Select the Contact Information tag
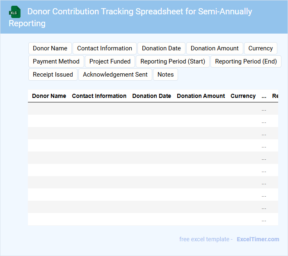 105,48
